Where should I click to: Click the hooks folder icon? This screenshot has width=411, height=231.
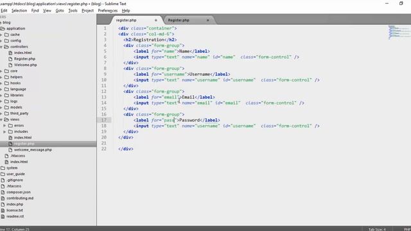point(7,83)
